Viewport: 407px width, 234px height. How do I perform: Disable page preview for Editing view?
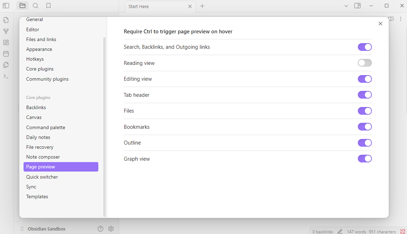(365, 79)
